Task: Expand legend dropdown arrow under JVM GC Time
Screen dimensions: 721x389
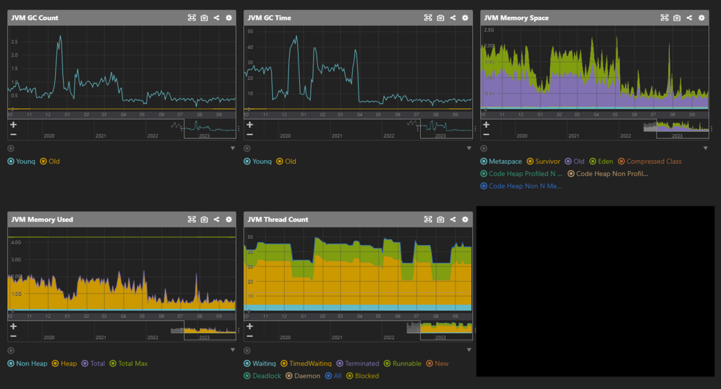Action: [469, 148]
